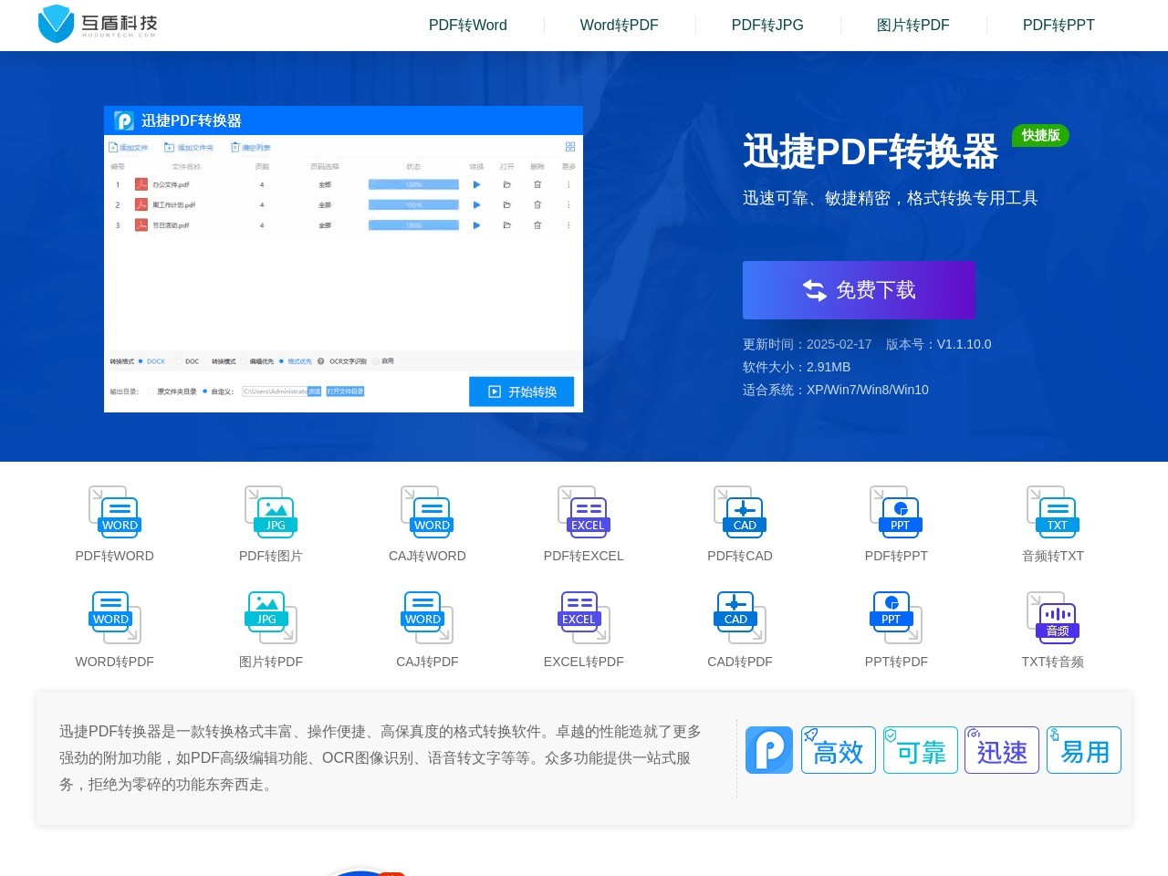Click the 适合系统：XP/Win7/Win8/Win10 text
Image resolution: width=1168 pixels, height=876 pixels.
tap(836, 390)
